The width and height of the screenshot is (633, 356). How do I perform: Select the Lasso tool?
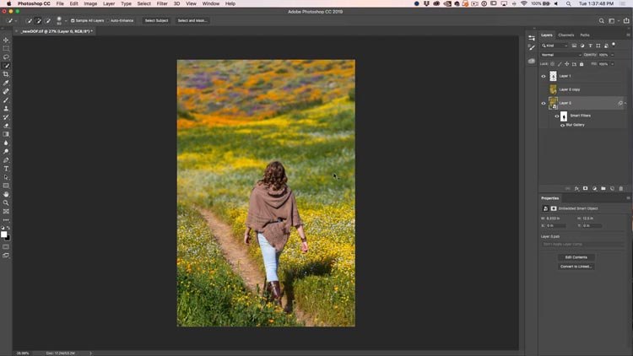tap(6, 57)
